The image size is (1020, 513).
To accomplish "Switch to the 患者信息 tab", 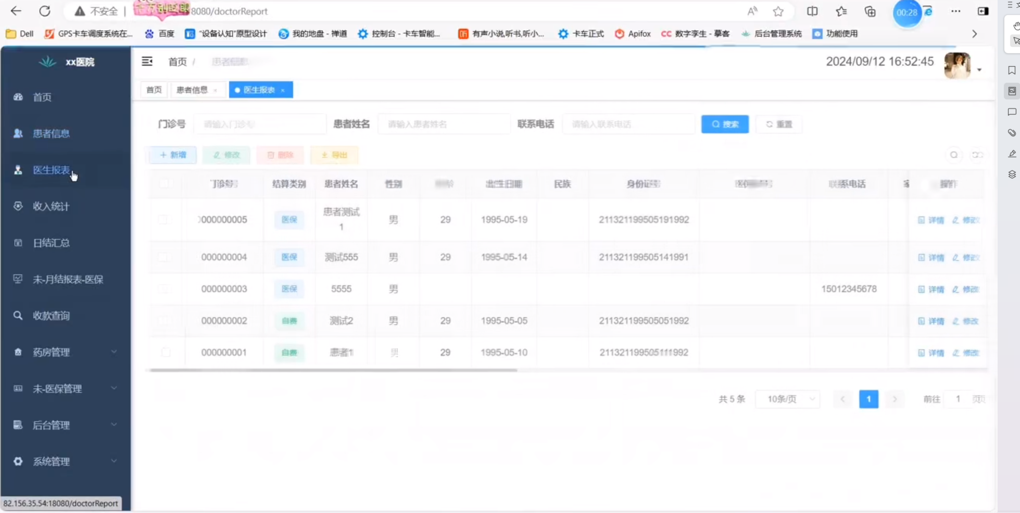I will click(x=192, y=90).
